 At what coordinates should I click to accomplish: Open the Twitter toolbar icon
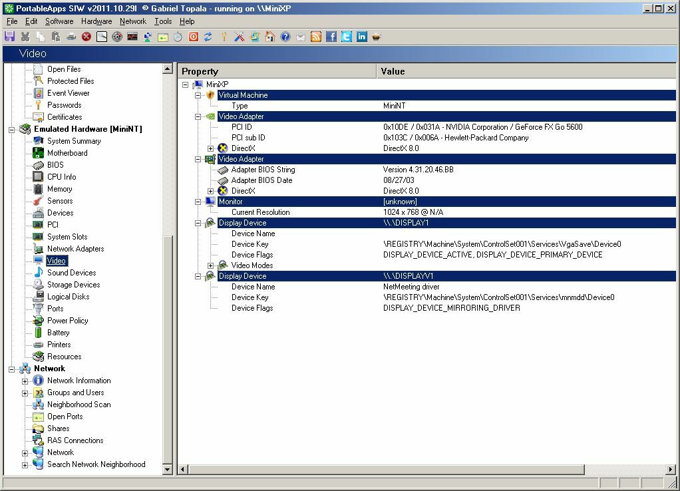point(347,37)
